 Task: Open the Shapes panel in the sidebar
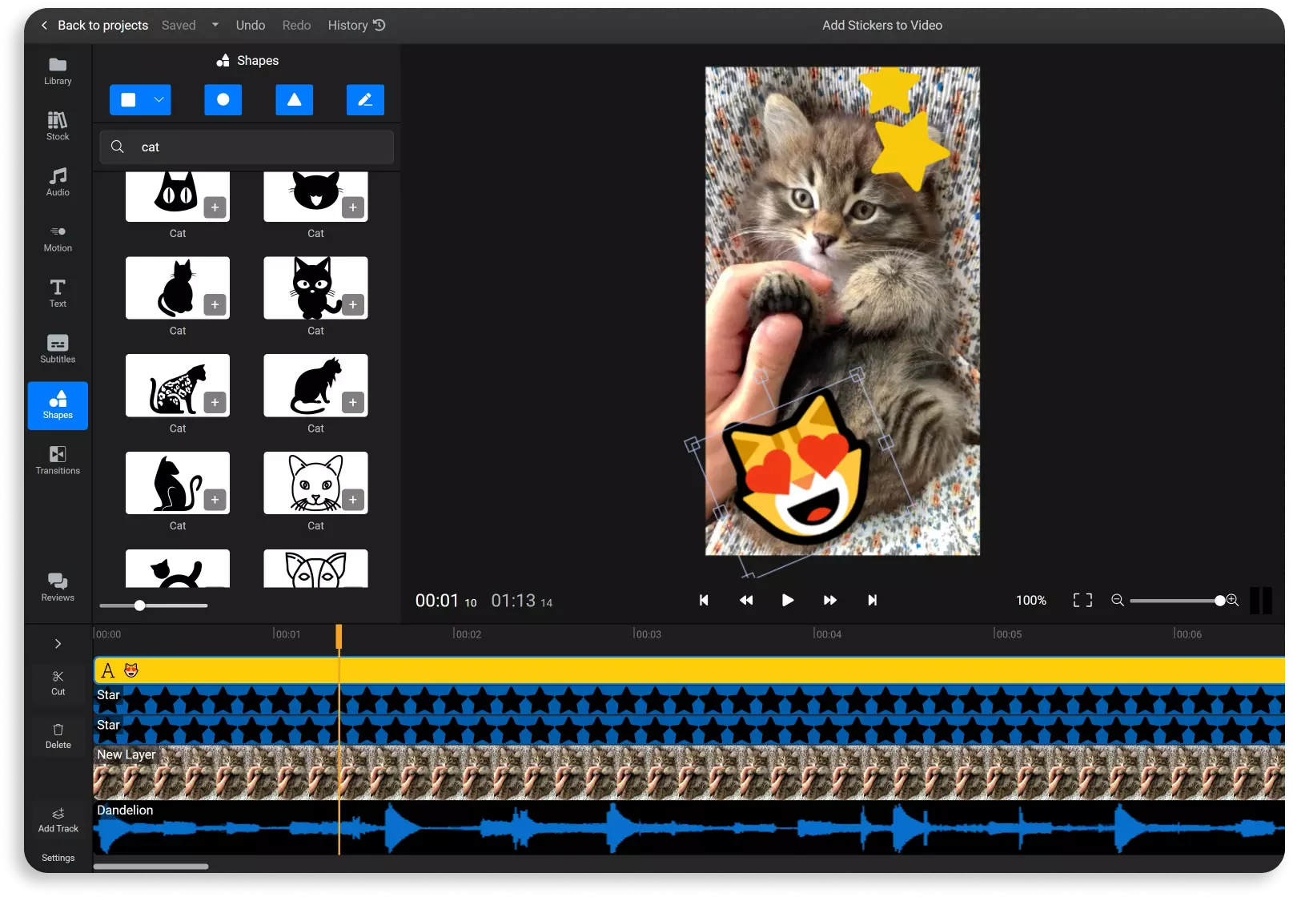[x=57, y=405]
